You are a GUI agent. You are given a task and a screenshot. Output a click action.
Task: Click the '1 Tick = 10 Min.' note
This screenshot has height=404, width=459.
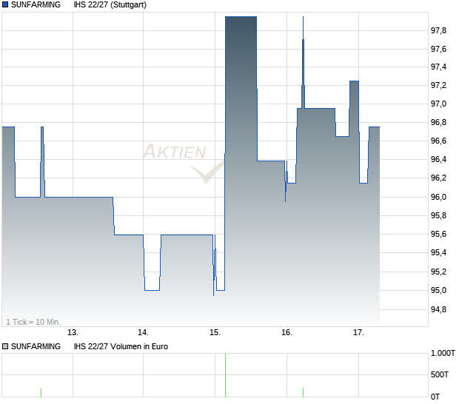pos(33,322)
